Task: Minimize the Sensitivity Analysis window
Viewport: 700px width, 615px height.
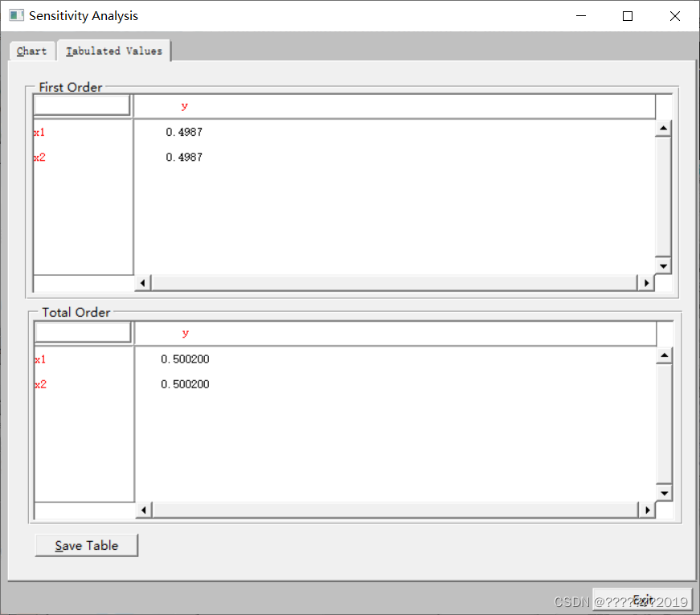Action: [581, 16]
